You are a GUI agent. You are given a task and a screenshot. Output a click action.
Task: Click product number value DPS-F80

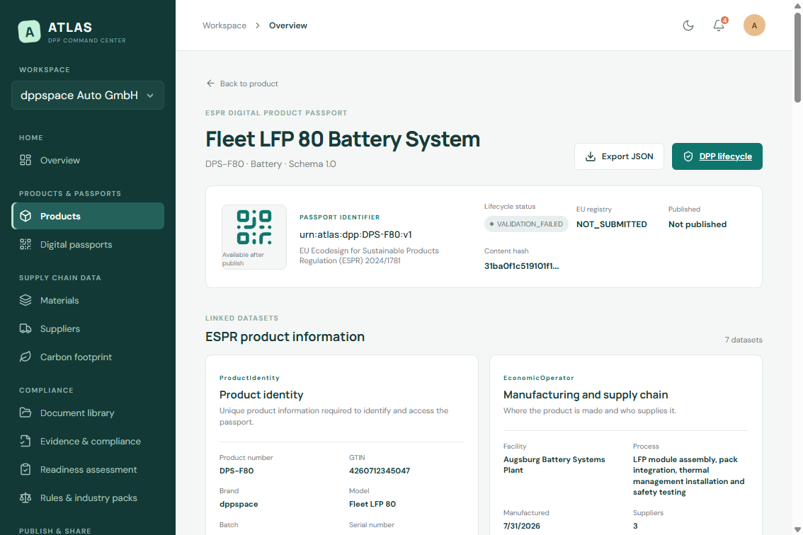coord(237,471)
